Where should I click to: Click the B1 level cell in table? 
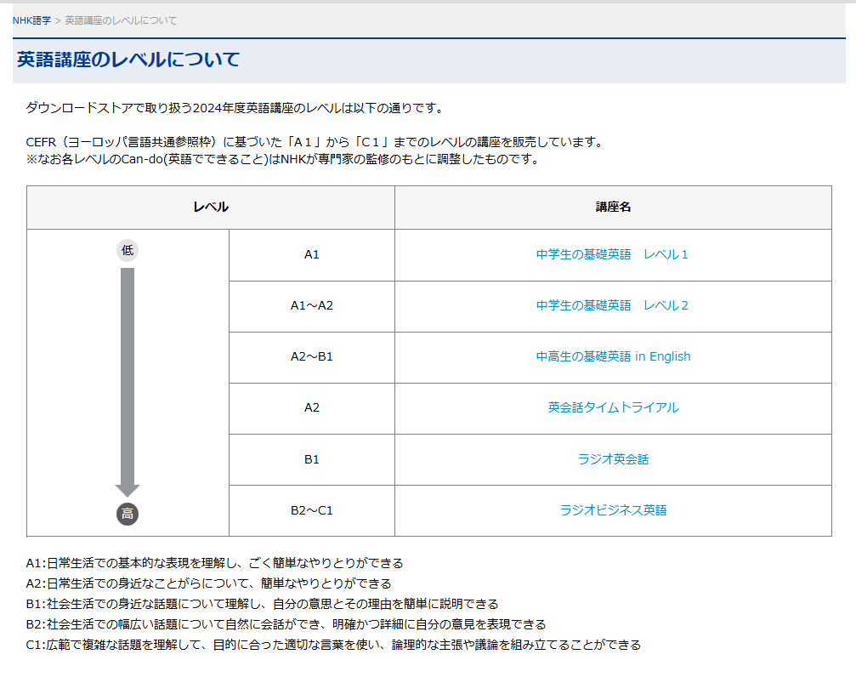point(312,459)
